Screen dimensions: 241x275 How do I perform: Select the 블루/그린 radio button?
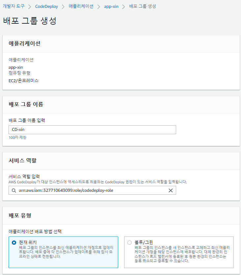point(129,242)
